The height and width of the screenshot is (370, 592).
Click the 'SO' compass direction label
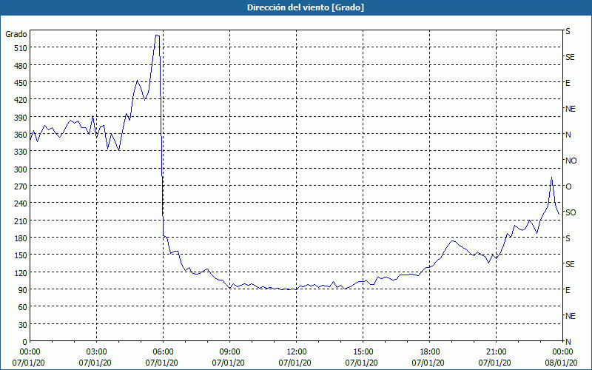click(571, 212)
